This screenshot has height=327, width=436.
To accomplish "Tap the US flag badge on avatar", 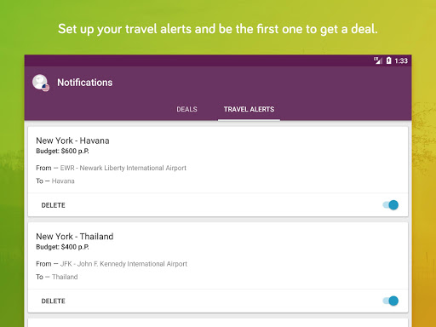I will click(45, 88).
